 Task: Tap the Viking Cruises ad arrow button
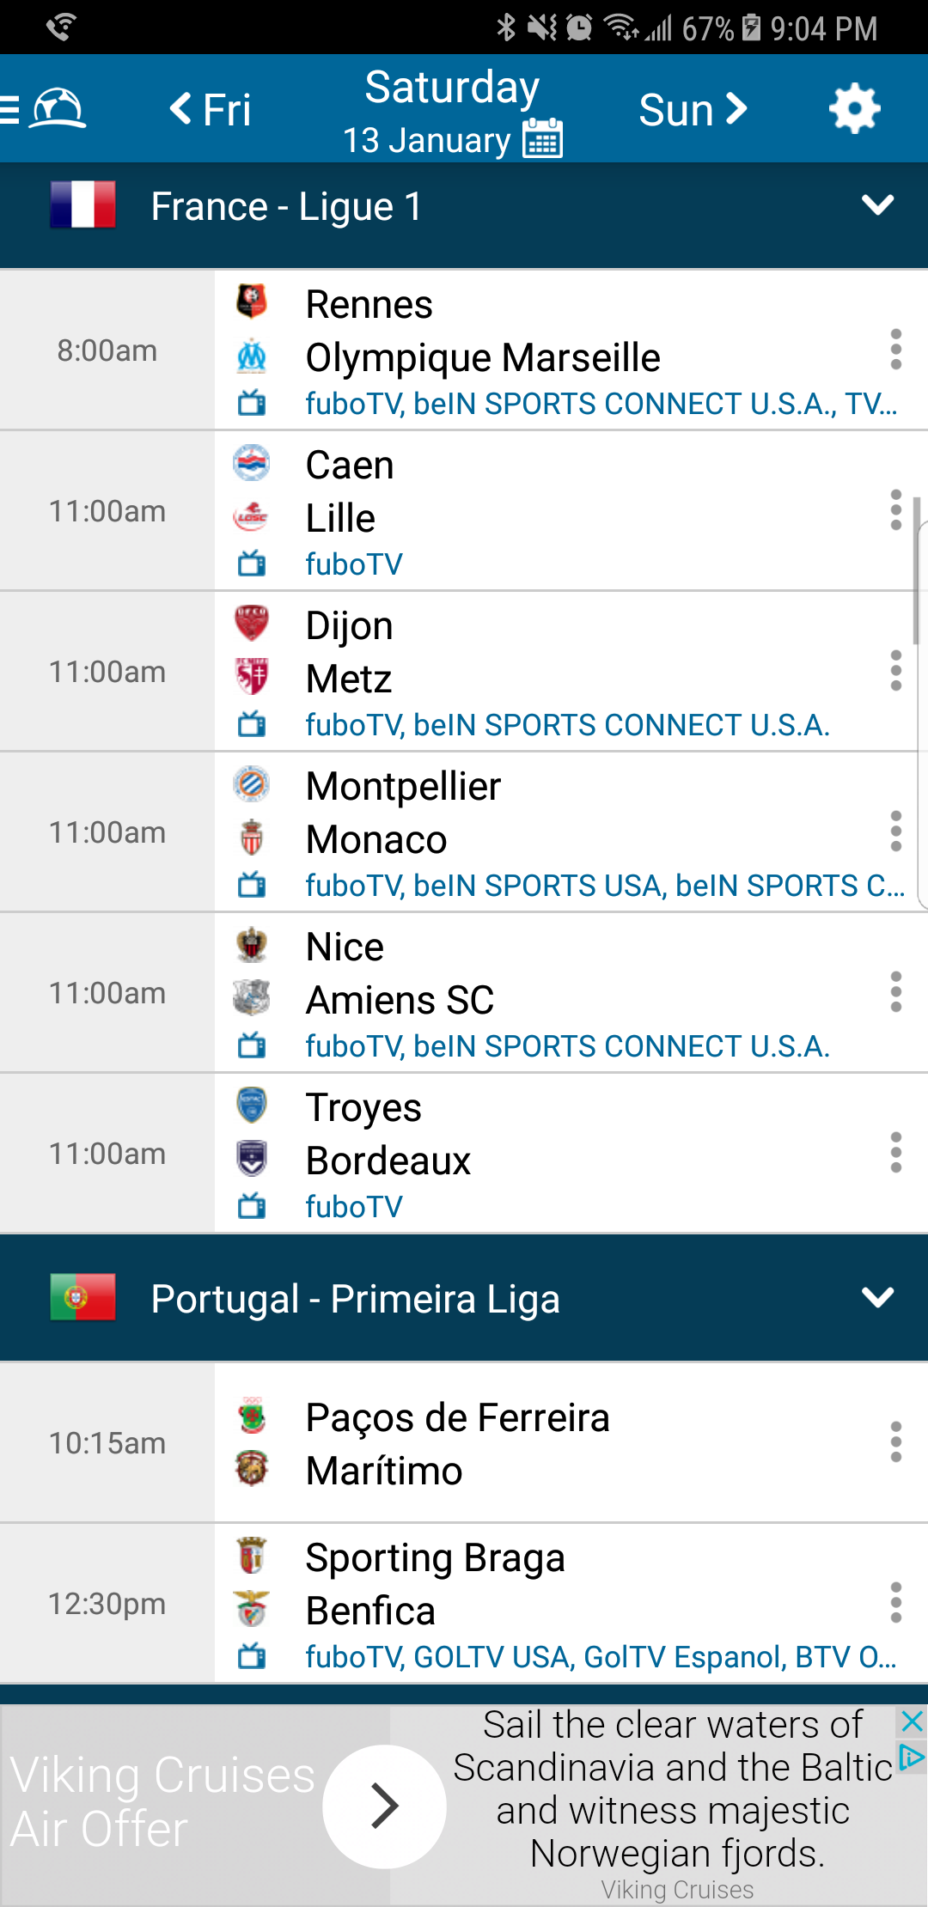pos(384,1806)
